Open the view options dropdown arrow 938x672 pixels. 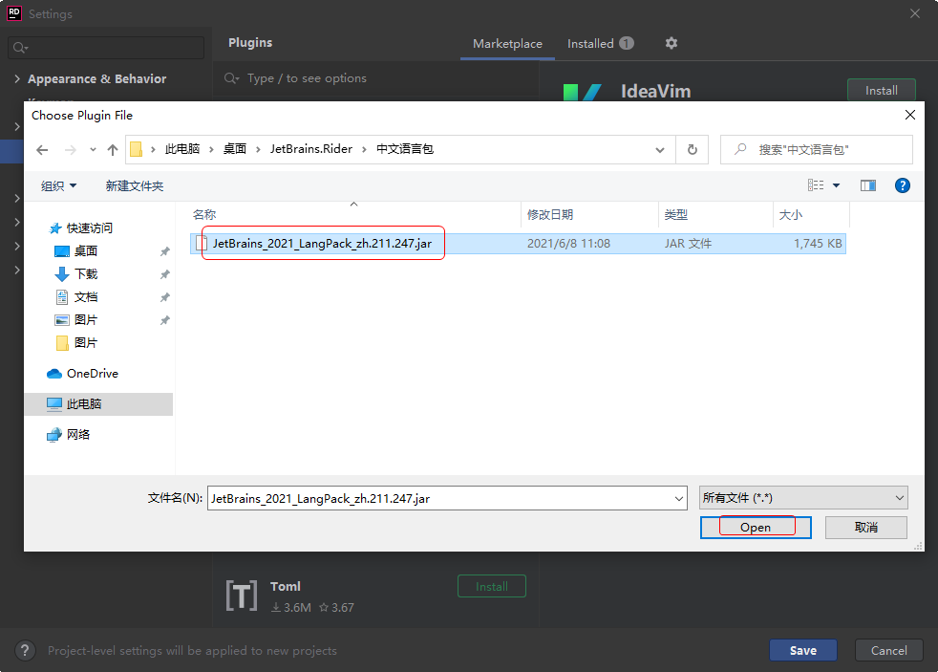pos(837,185)
